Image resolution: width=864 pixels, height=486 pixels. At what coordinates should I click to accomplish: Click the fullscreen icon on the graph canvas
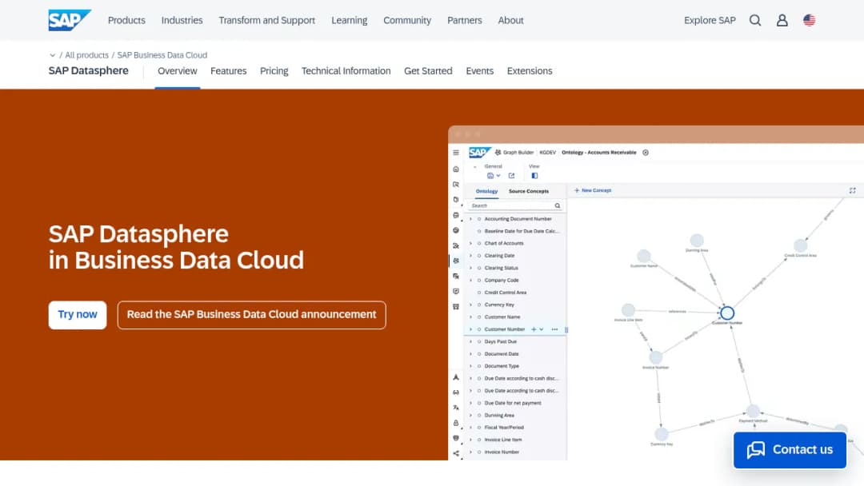853,190
